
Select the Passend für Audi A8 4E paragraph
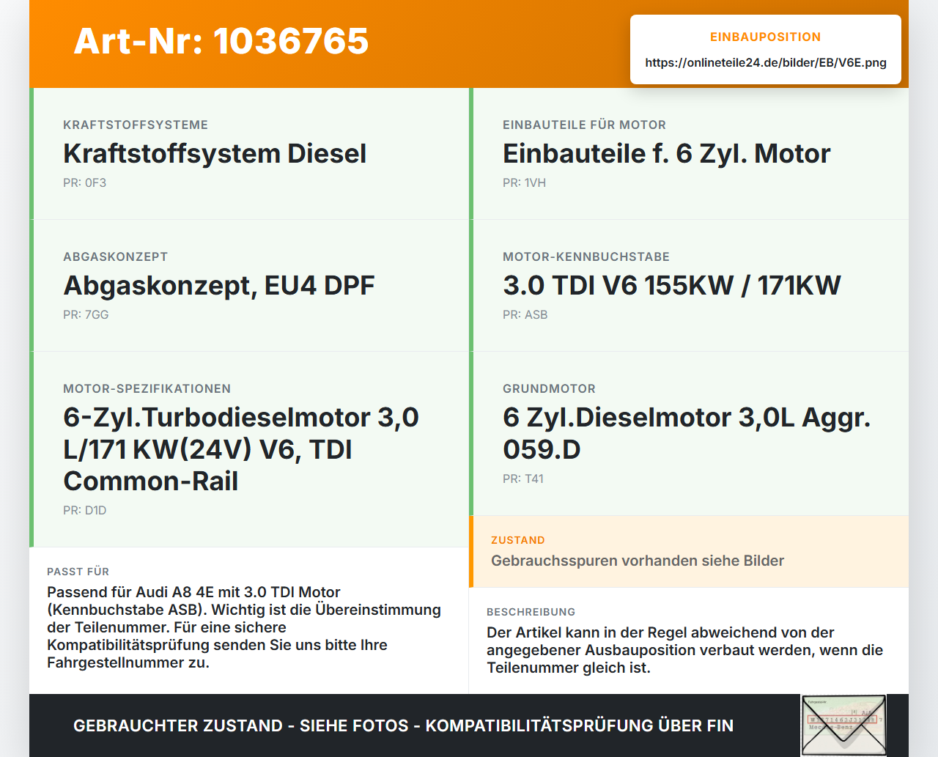tap(244, 628)
